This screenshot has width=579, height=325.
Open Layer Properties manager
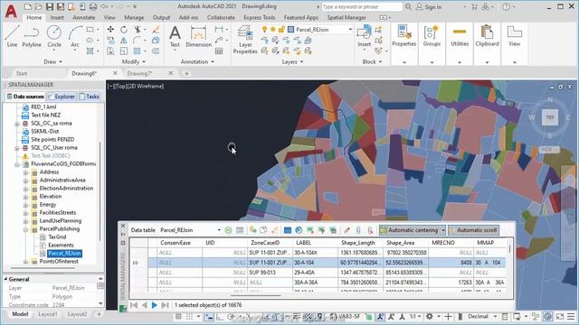pos(245,40)
